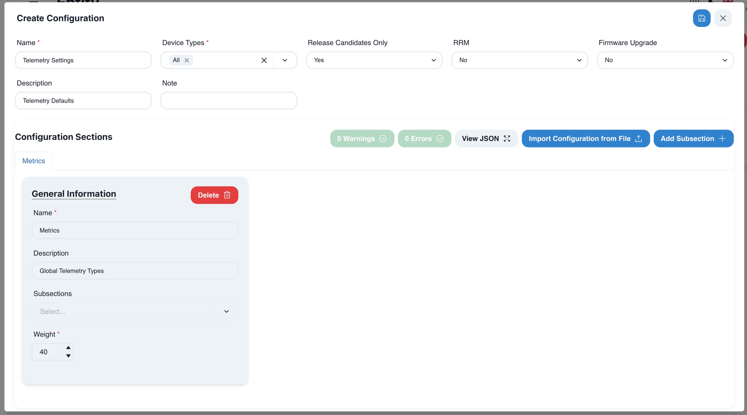Decrease Weight with the down arrow
Screen dimensions: 747x415
[68, 356]
